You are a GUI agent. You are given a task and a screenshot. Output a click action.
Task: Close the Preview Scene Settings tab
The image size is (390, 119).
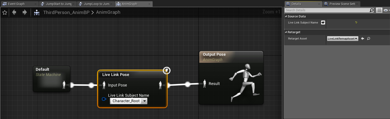tap(357, 4)
